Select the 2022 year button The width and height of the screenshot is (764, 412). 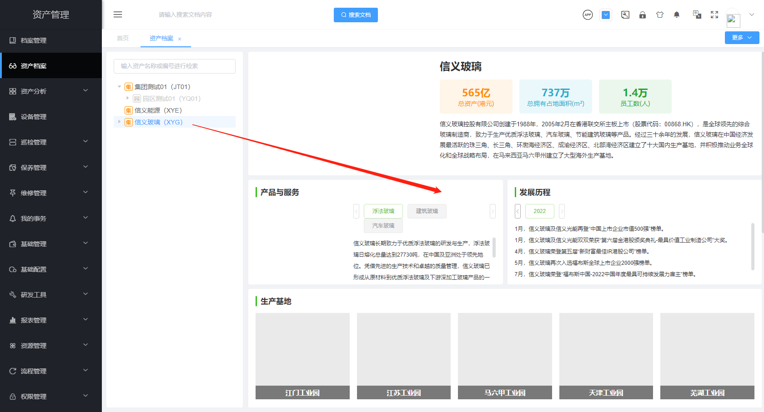tap(540, 211)
